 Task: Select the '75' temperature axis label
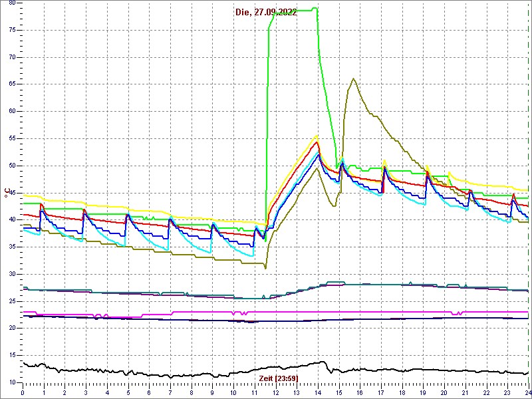(x=12, y=30)
